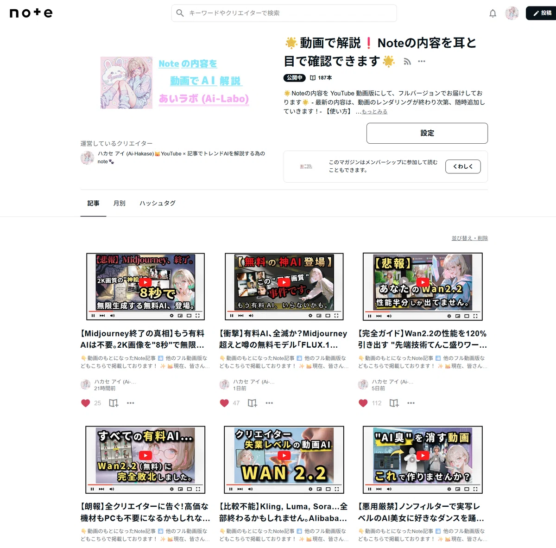
Task: Switch to the 月別 tab
Action: [x=120, y=203]
